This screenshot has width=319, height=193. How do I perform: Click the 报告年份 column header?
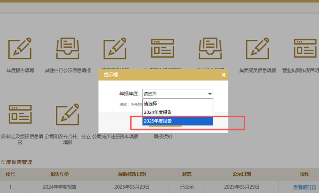pos(59,174)
